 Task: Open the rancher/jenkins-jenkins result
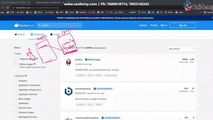pos(87,118)
